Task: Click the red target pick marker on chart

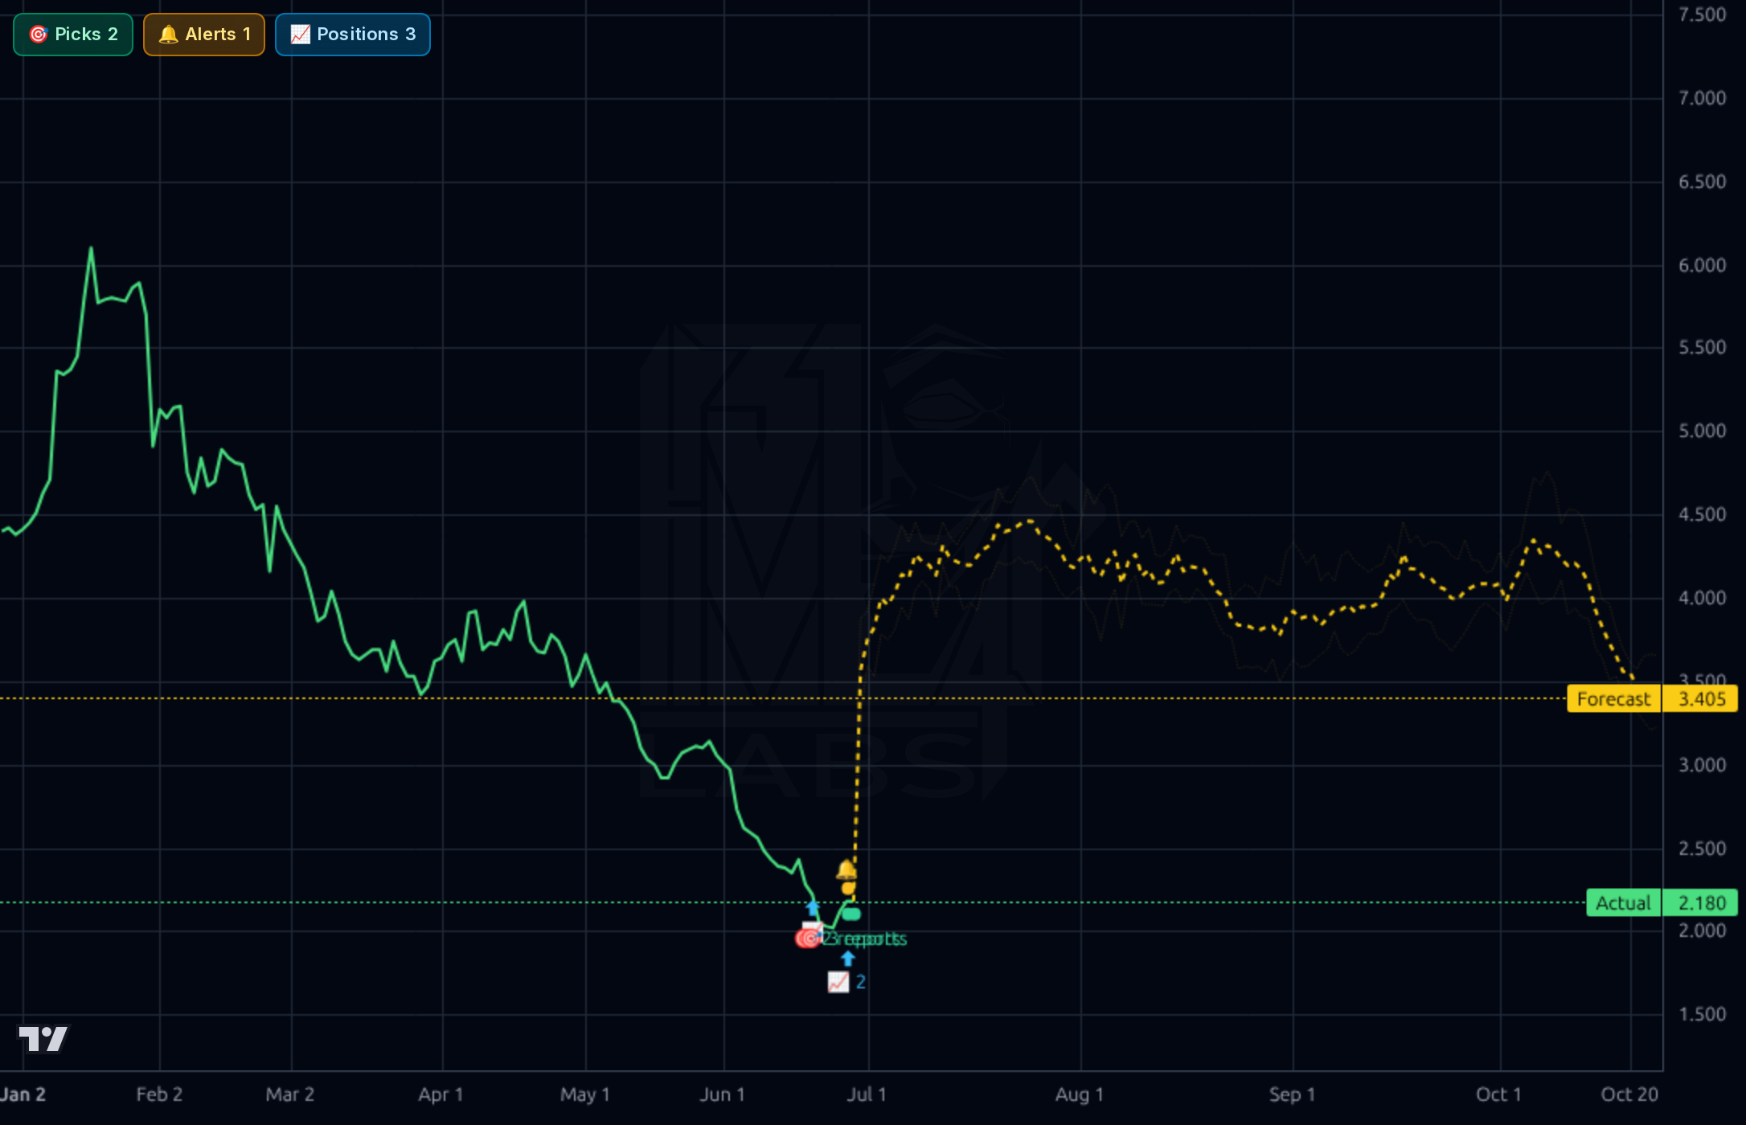Action: click(807, 938)
